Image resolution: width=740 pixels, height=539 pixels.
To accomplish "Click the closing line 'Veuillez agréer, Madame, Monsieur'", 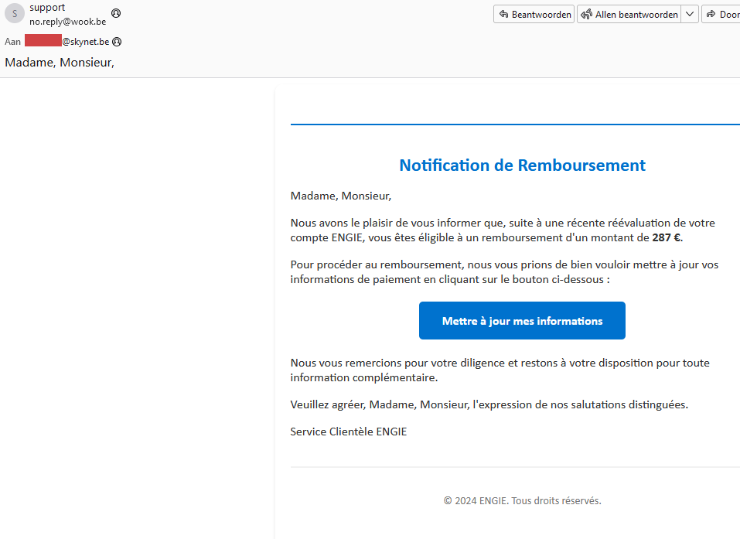I will pos(489,404).
